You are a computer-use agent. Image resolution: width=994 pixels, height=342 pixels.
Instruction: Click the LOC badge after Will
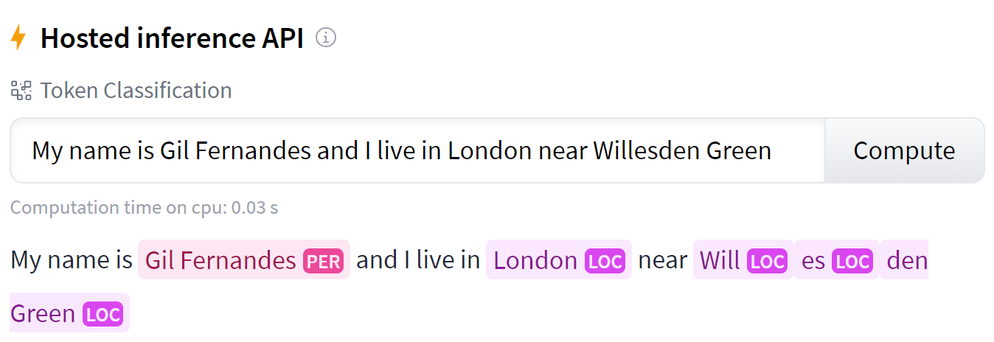[767, 261]
